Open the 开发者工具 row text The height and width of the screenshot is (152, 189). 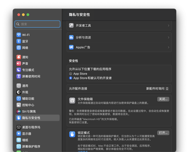coord(83,25)
